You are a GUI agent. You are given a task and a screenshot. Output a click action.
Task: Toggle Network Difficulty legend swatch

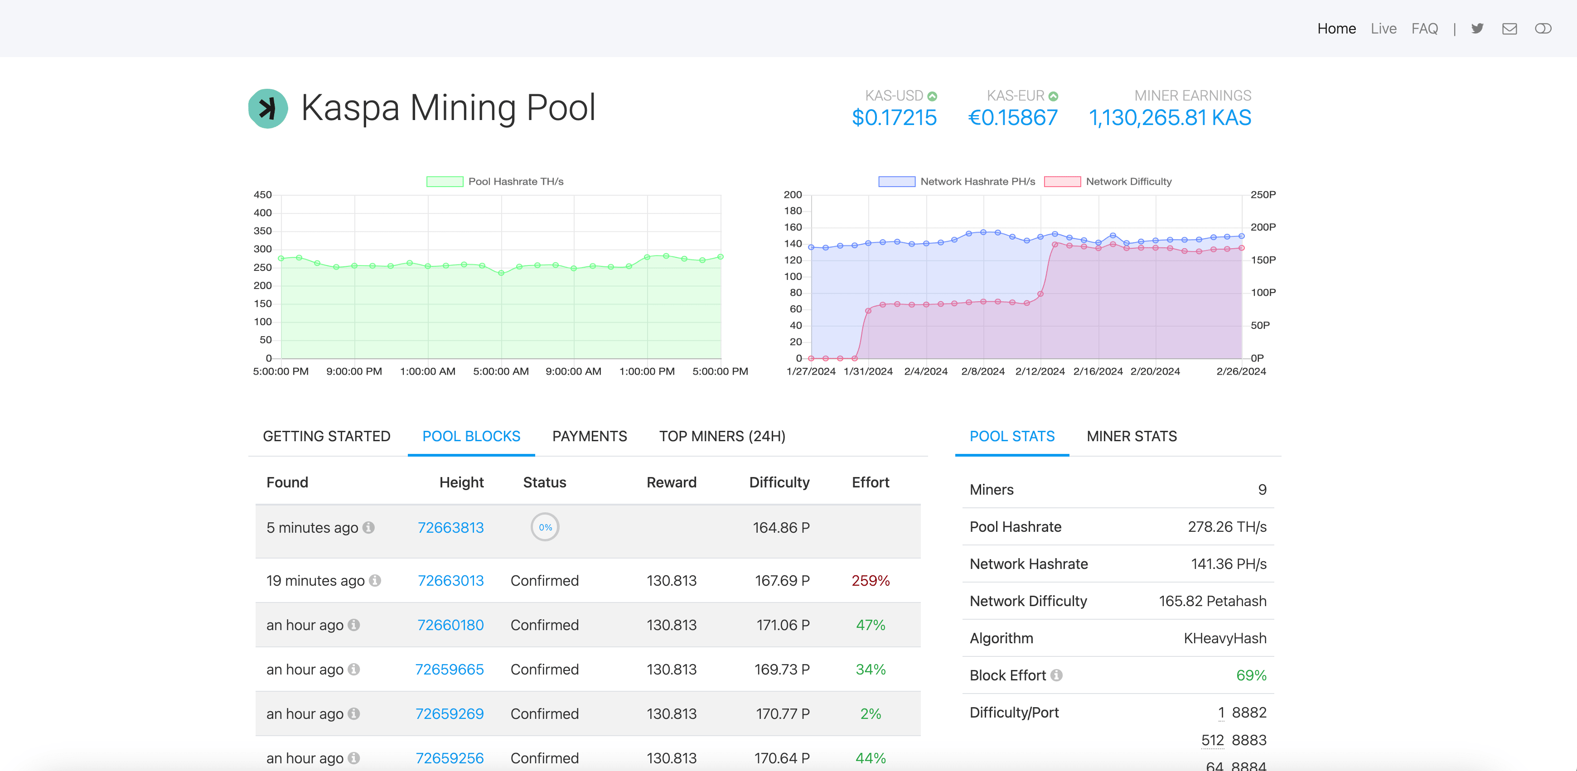pos(1062,181)
